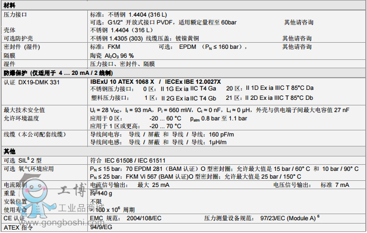367x233 pixels.
Task: Select the 可选防护壳 row label
Action: pos(18,38)
